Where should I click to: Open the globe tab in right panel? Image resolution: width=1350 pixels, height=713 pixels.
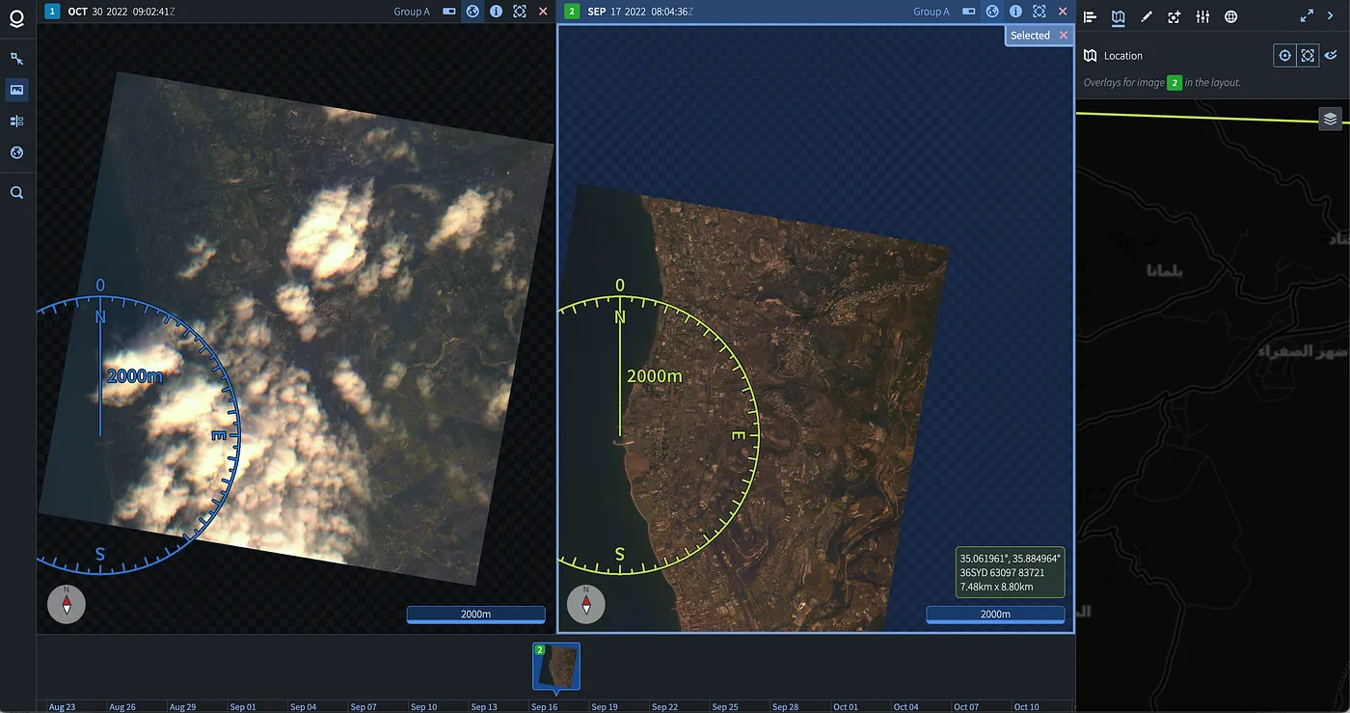point(1230,16)
